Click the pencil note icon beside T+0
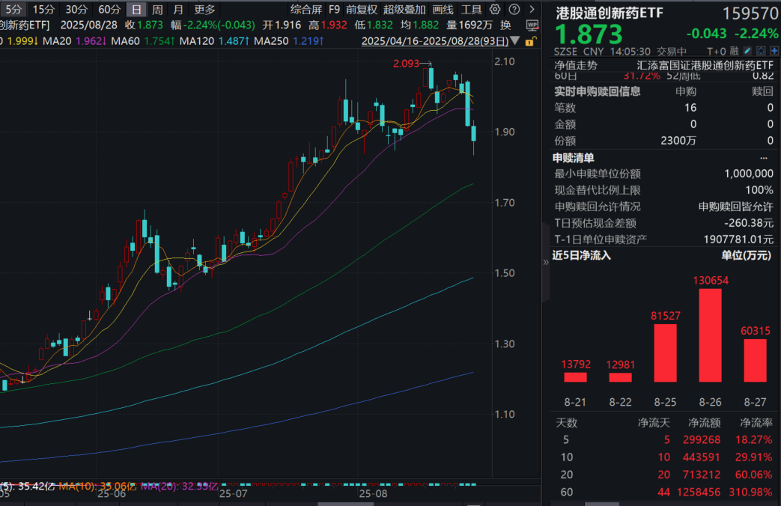 click(747, 50)
